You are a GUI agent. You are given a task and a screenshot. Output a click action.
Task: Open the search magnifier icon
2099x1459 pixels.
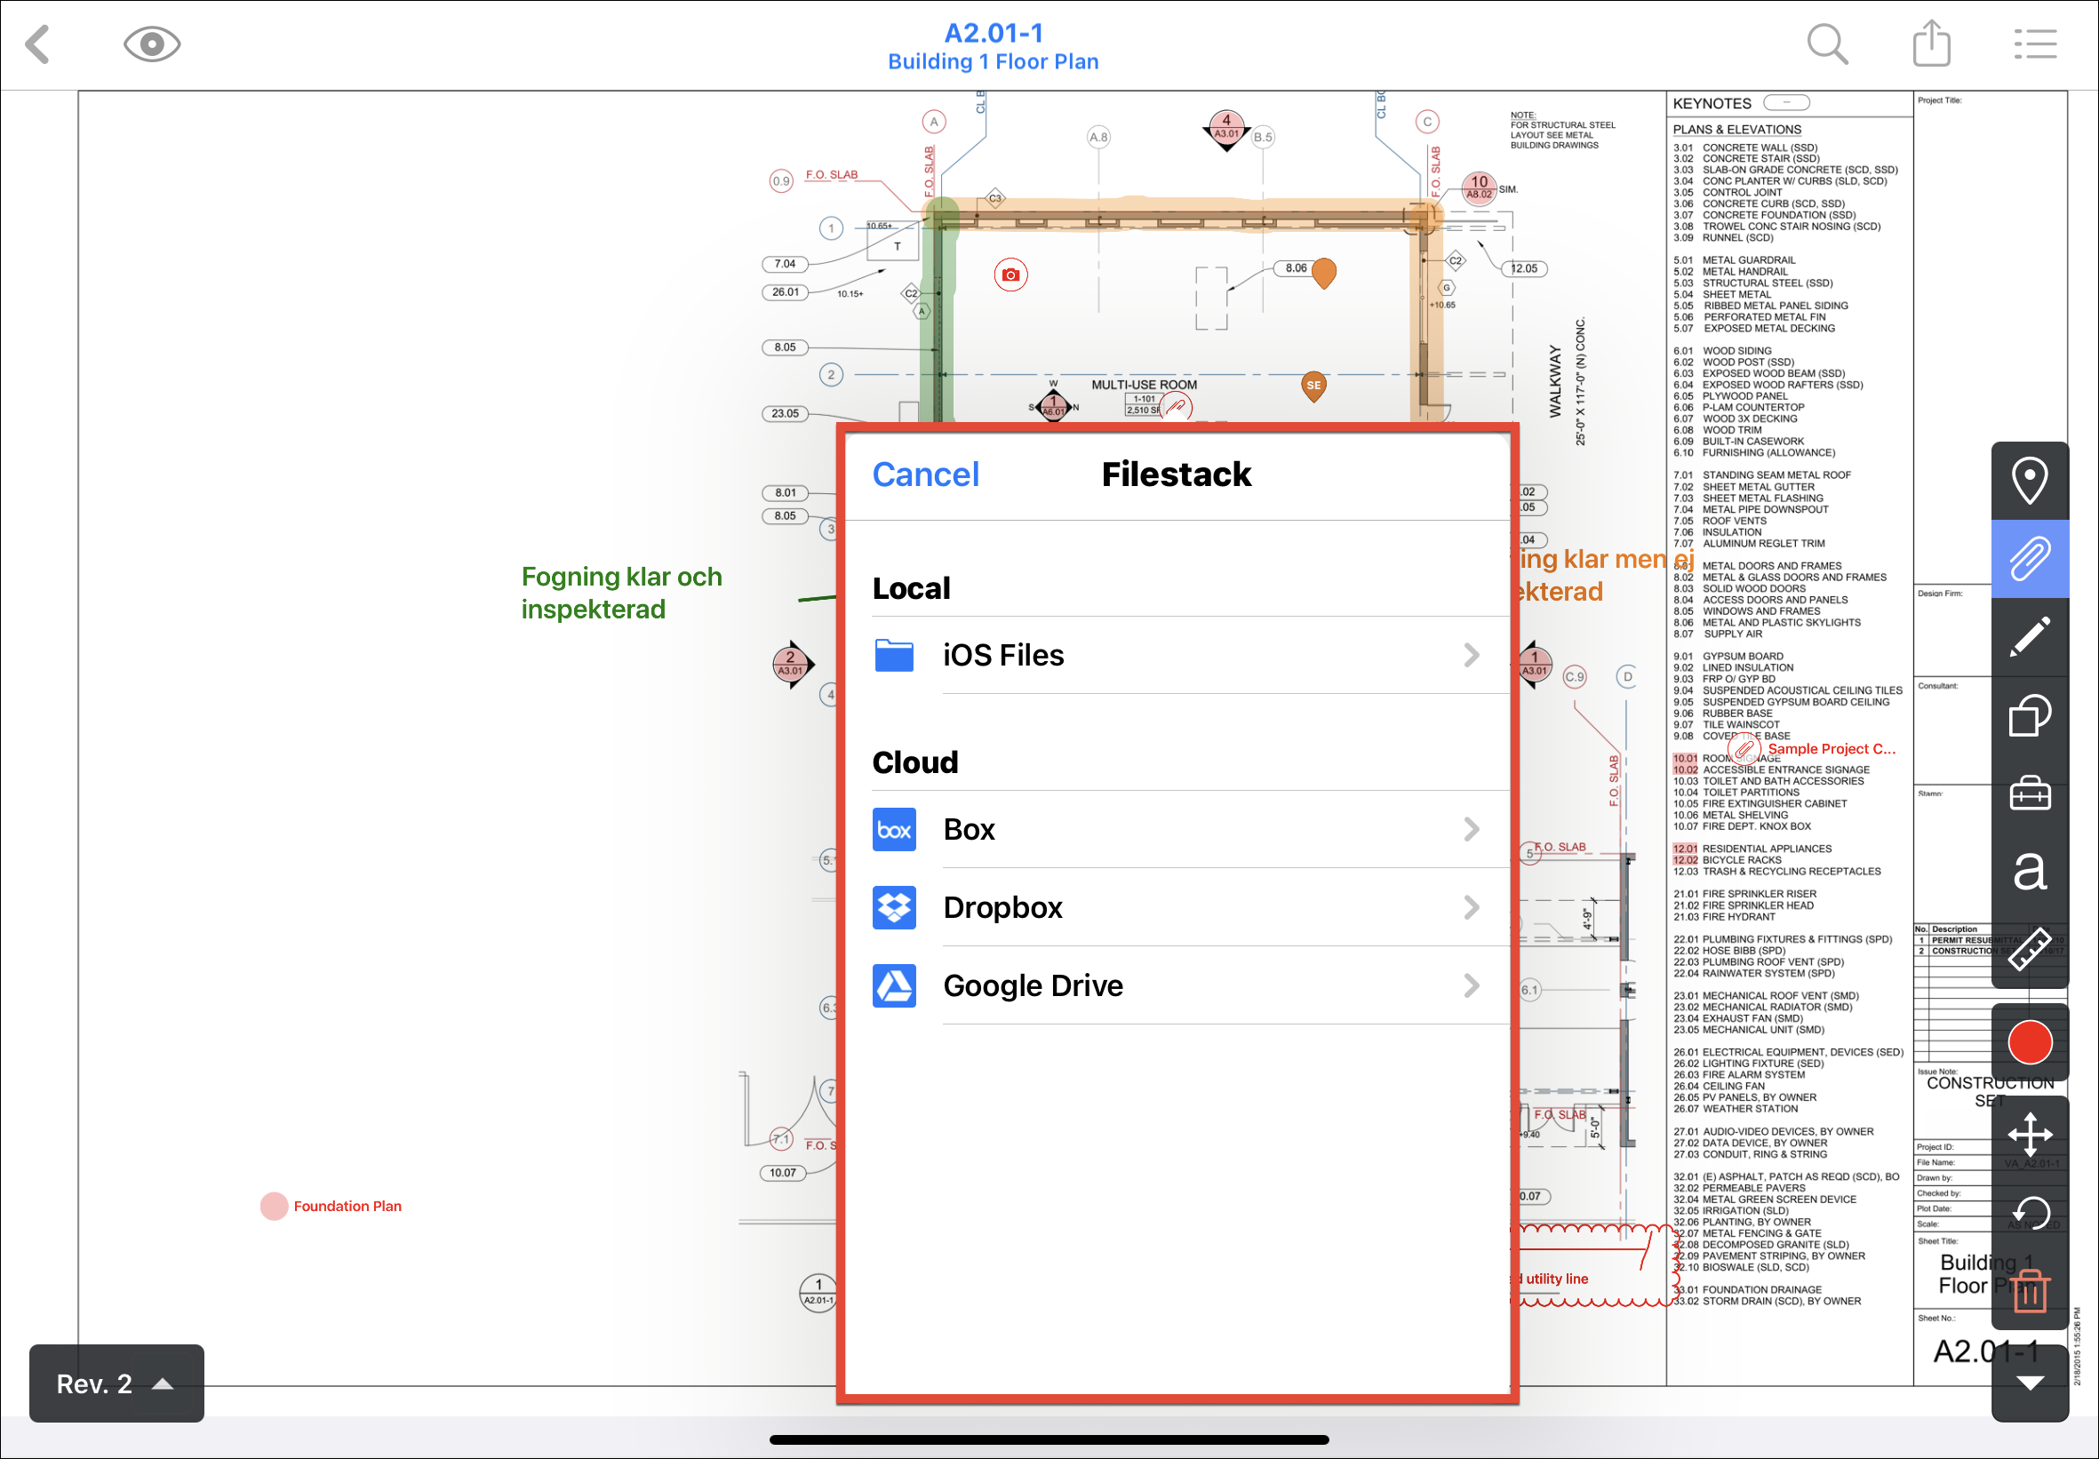[1827, 44]
